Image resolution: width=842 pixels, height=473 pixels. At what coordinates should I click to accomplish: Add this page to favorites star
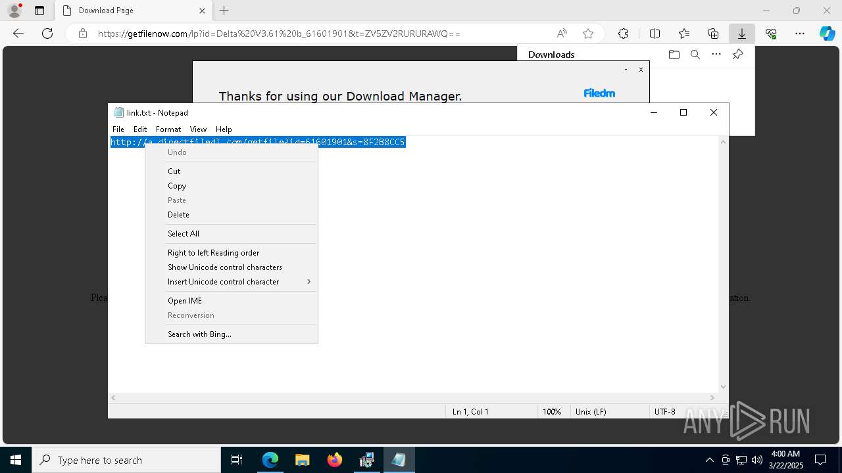coord(588,34)
